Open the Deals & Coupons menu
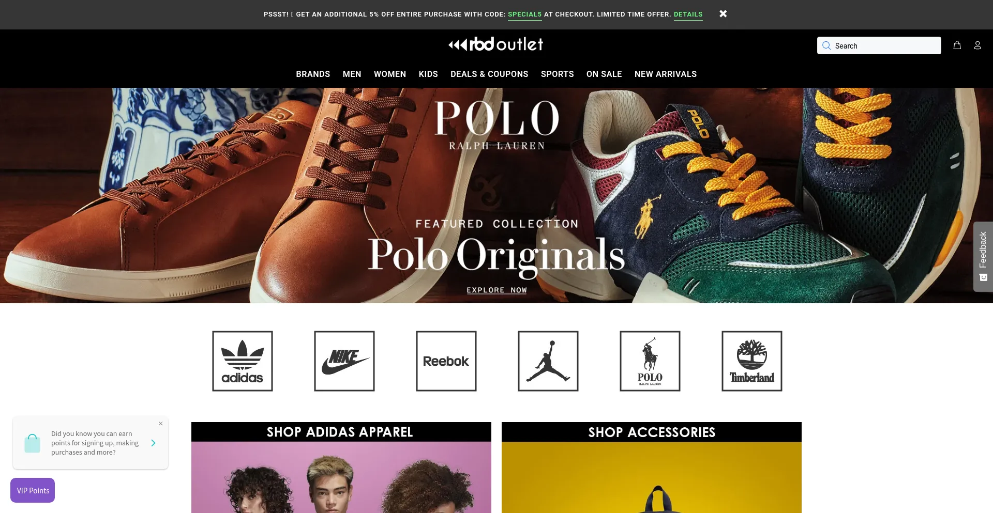This screenshot has height=513, width=993. pos(489,74)
